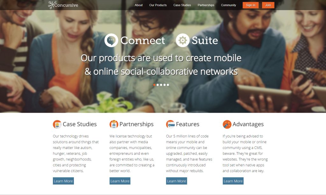Screen dimensions: 326x195
Task: Select the middle carousel slide dot
Action: pyautogui.click(x=161, y=85)
